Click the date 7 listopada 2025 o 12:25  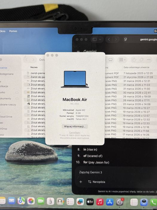point(138,73)
